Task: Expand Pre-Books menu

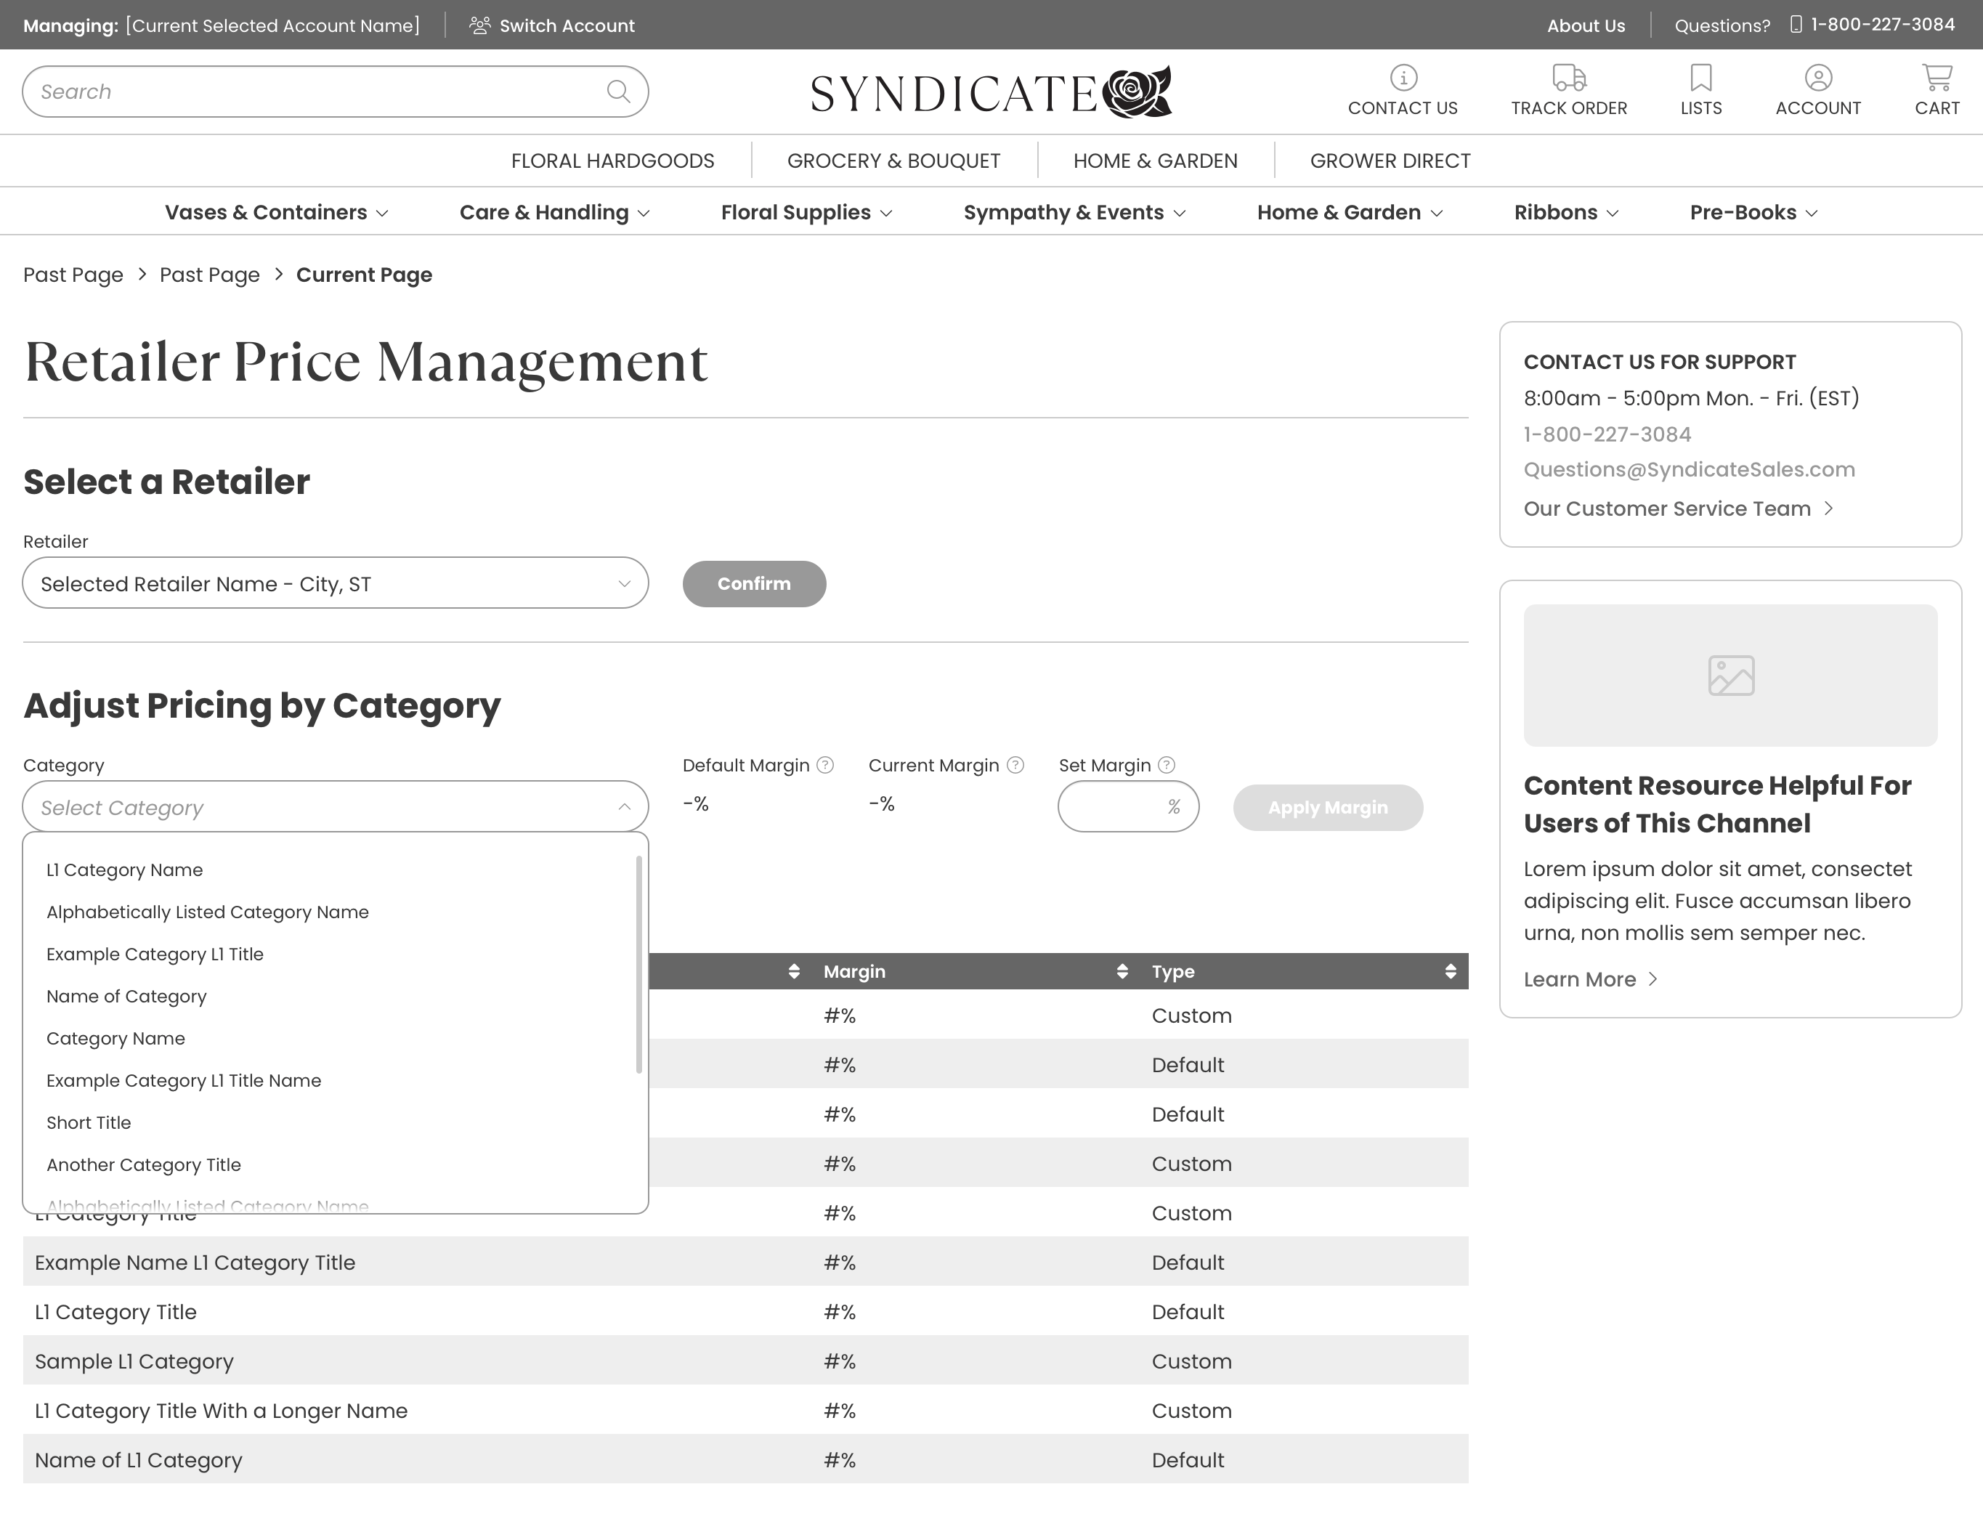Action: 1754,212
